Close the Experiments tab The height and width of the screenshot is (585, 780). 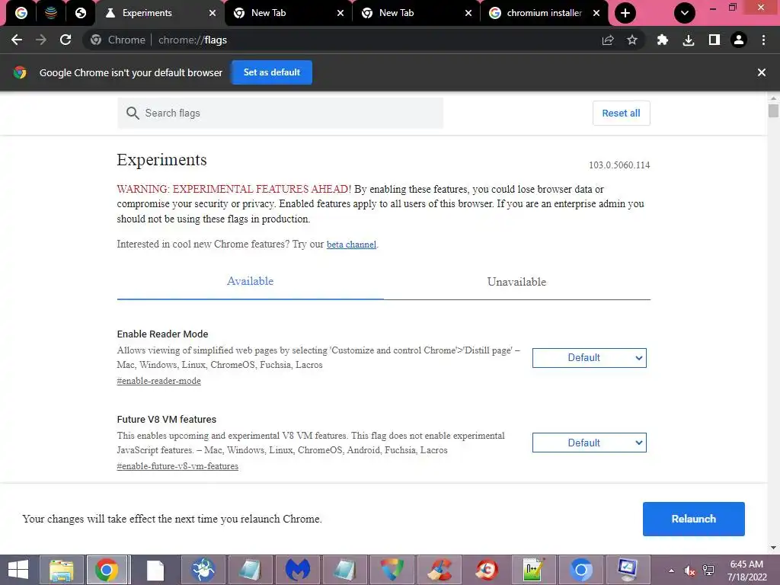(213, 13)
